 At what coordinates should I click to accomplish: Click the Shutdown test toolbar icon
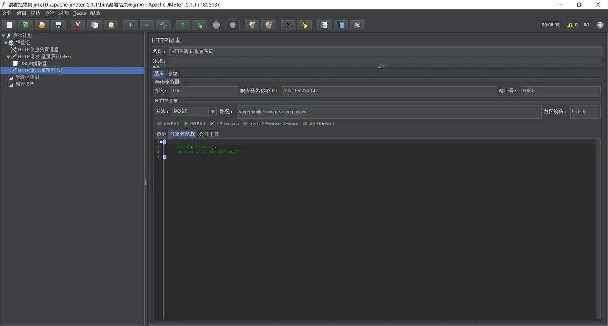(232, 25)
